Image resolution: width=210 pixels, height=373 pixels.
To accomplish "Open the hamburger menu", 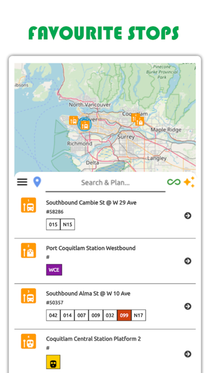I will pyautogui.click(x=22, y=182).
